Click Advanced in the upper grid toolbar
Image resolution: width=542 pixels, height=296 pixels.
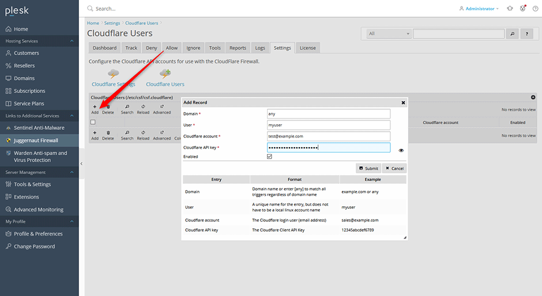tap(162, 110)
